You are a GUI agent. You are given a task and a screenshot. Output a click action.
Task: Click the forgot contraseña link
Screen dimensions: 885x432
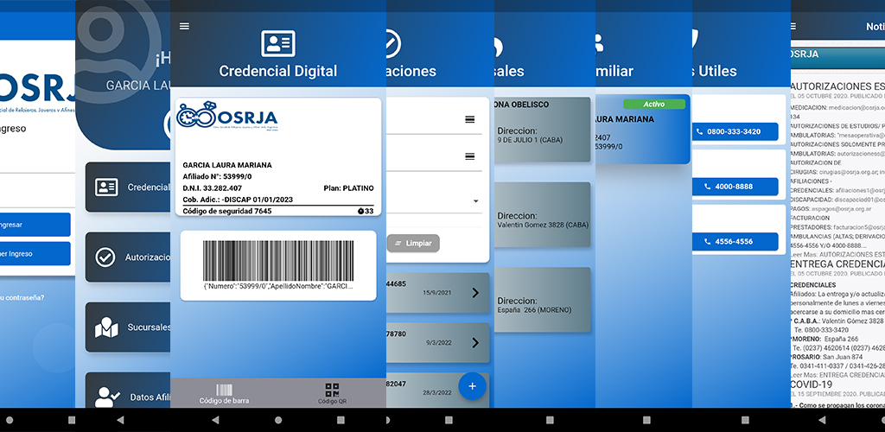22,298
